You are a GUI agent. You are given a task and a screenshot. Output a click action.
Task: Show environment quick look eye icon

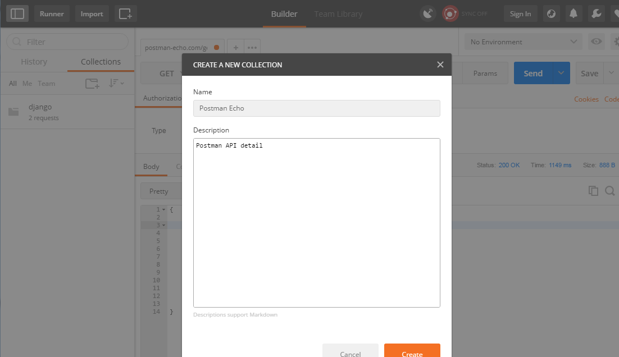click(596, 42)
